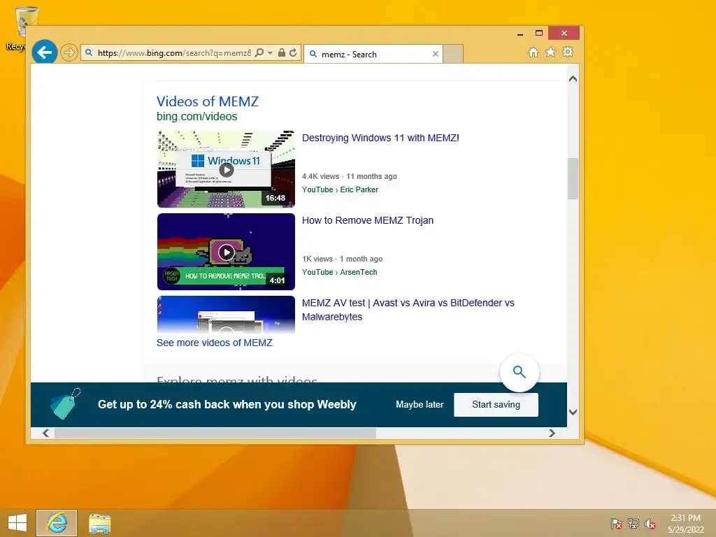This screenshot has width=716, height=537.
Task: Click 'See more videos of MEMZ'
Action: tap(214, 343)
